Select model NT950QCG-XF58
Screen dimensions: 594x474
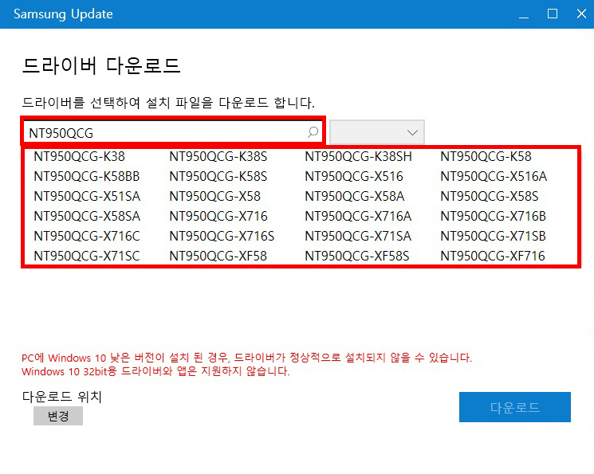[x=218, y=256]
